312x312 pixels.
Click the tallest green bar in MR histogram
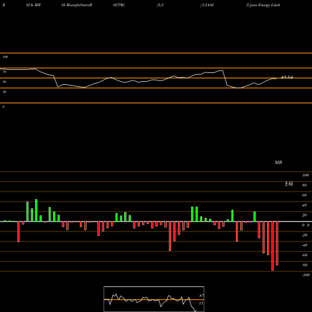(36, 210)
